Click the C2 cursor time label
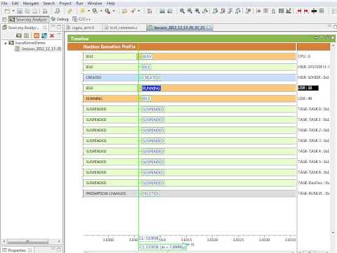Image resolution: width=337 pixels, height=253 pixels. pyautogui.click(x=162, y=247)
